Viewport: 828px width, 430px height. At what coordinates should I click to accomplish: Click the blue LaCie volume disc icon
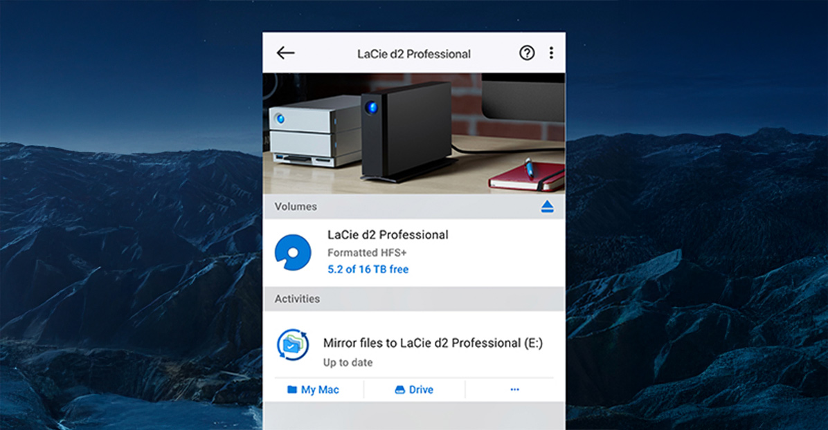tap(292, 252)
